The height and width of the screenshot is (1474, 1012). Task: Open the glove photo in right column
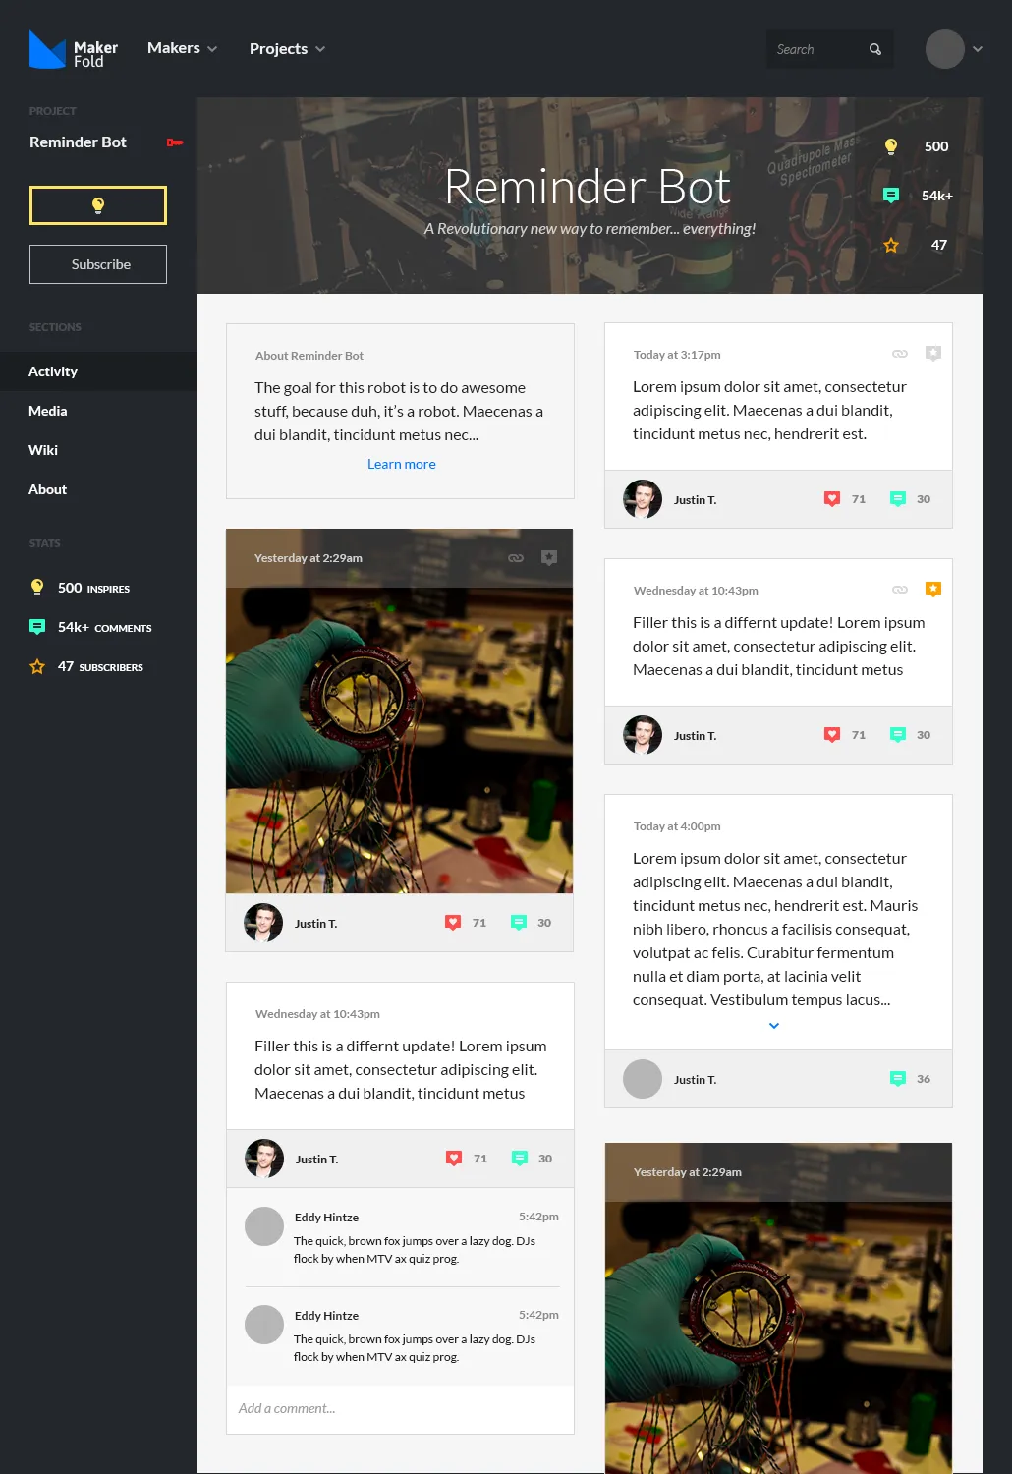(778, 1336)
